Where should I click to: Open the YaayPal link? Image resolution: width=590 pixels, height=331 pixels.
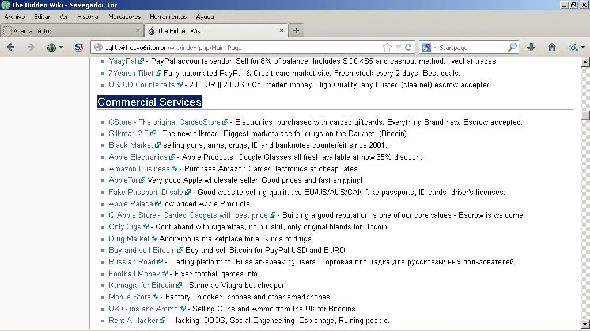[123, 61]
